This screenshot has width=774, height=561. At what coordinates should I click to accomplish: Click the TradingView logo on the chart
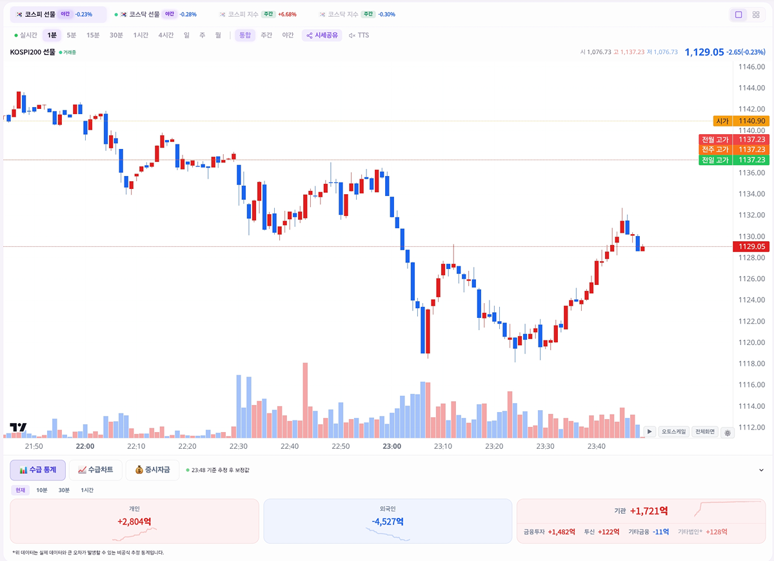[x=18, y=427]
